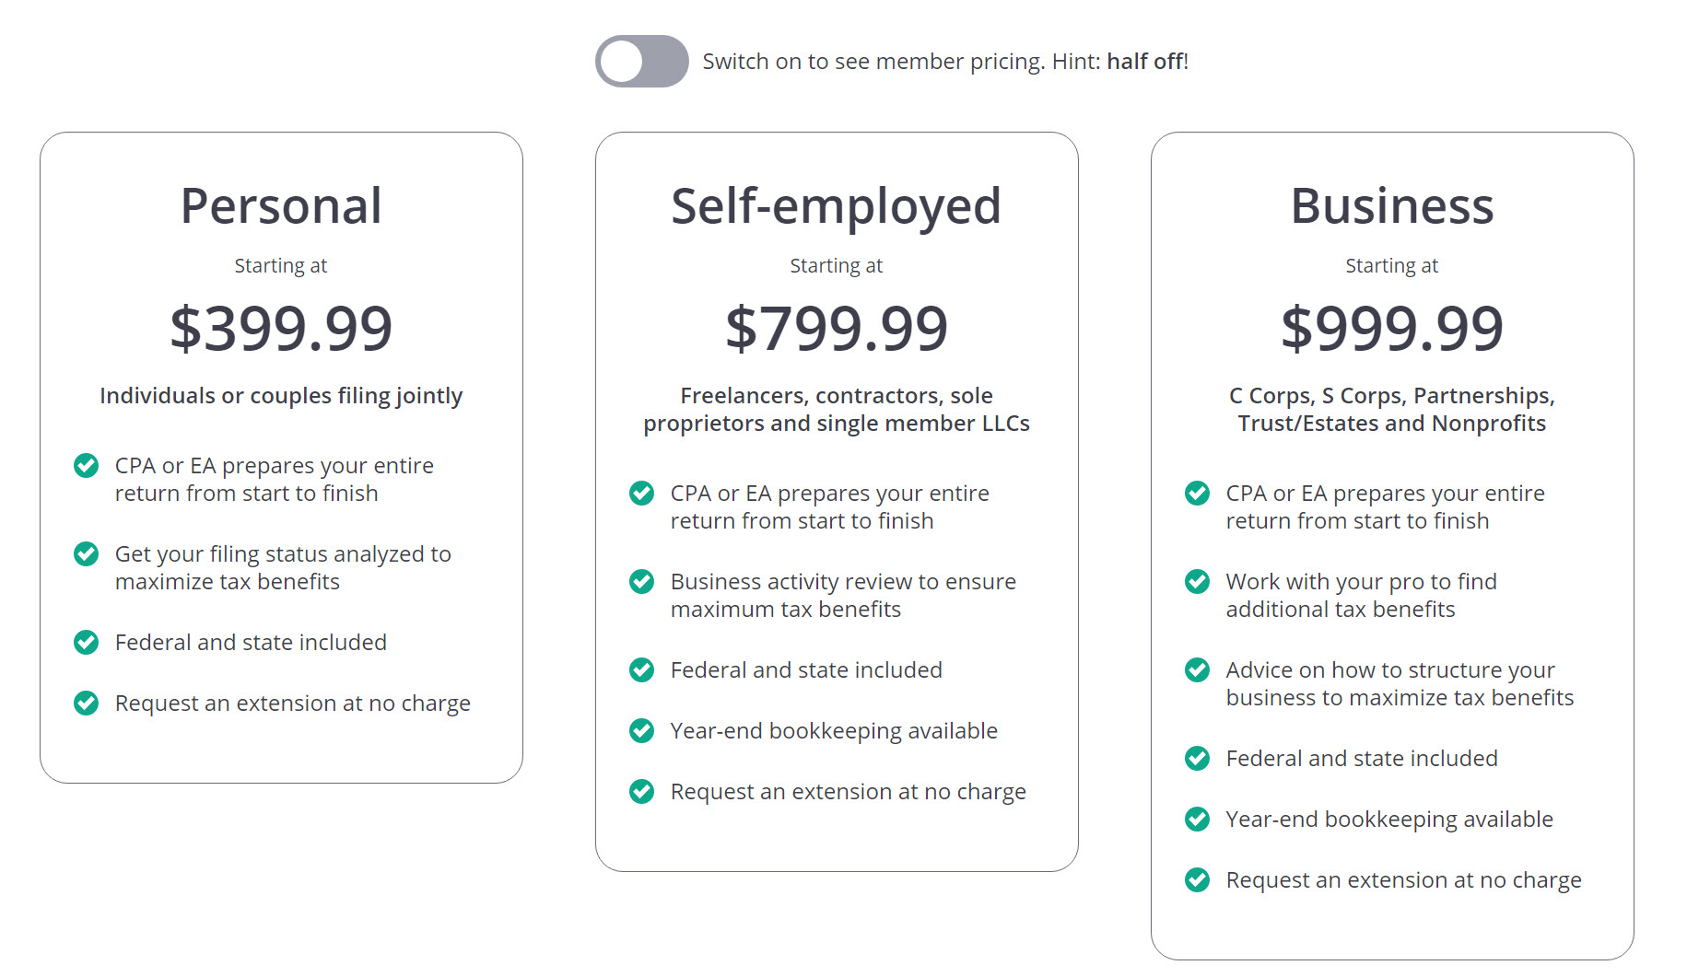Toggle the member pricing switch on
Image resolution: width=1687 pixels, height=977 pixels.
[x=641, y=62]
